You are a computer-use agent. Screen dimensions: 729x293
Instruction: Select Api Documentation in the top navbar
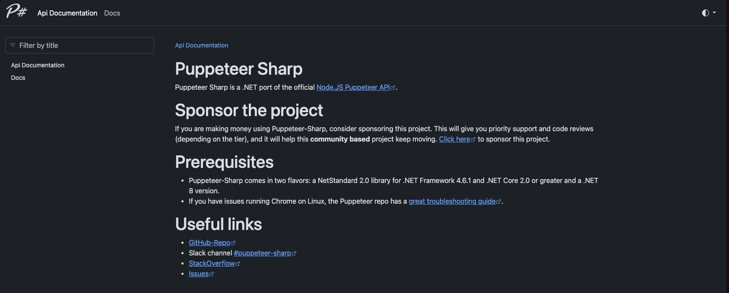(67, 13)
